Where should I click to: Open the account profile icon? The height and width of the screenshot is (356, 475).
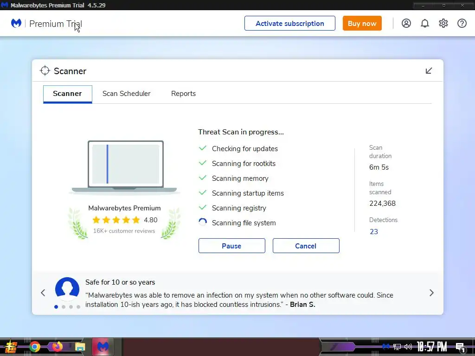(406, 23)
